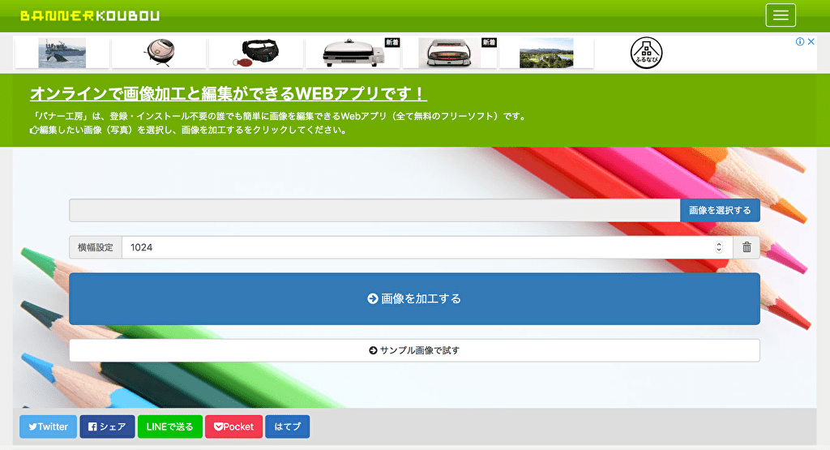Viewport: 830px width, 450px height.
Task: Click the trash icon beside width field
Action: [747, 247]
